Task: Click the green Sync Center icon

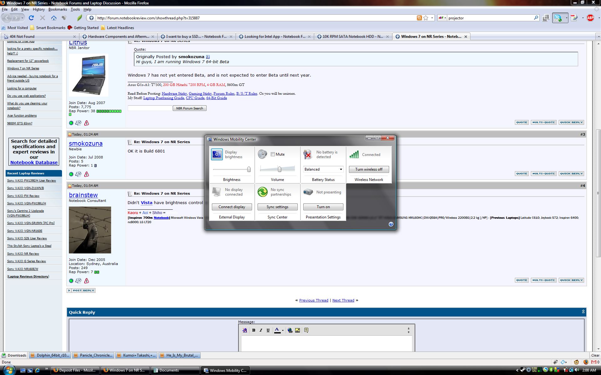Action: tap(262, 192)
